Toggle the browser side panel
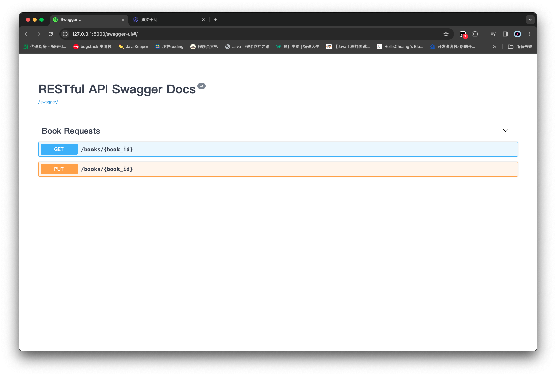This screenshot has height=376, width=556. 505,34
